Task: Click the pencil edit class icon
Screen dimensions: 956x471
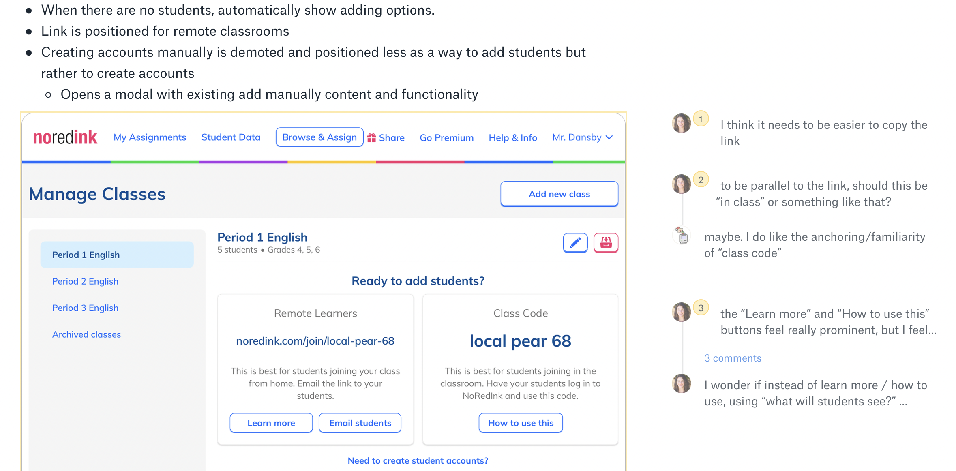Action: pyautogui.click(x=575, y=243)
